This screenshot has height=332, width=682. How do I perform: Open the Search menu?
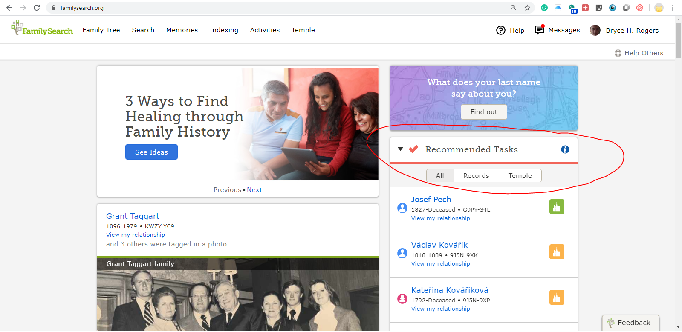(143, 30)
